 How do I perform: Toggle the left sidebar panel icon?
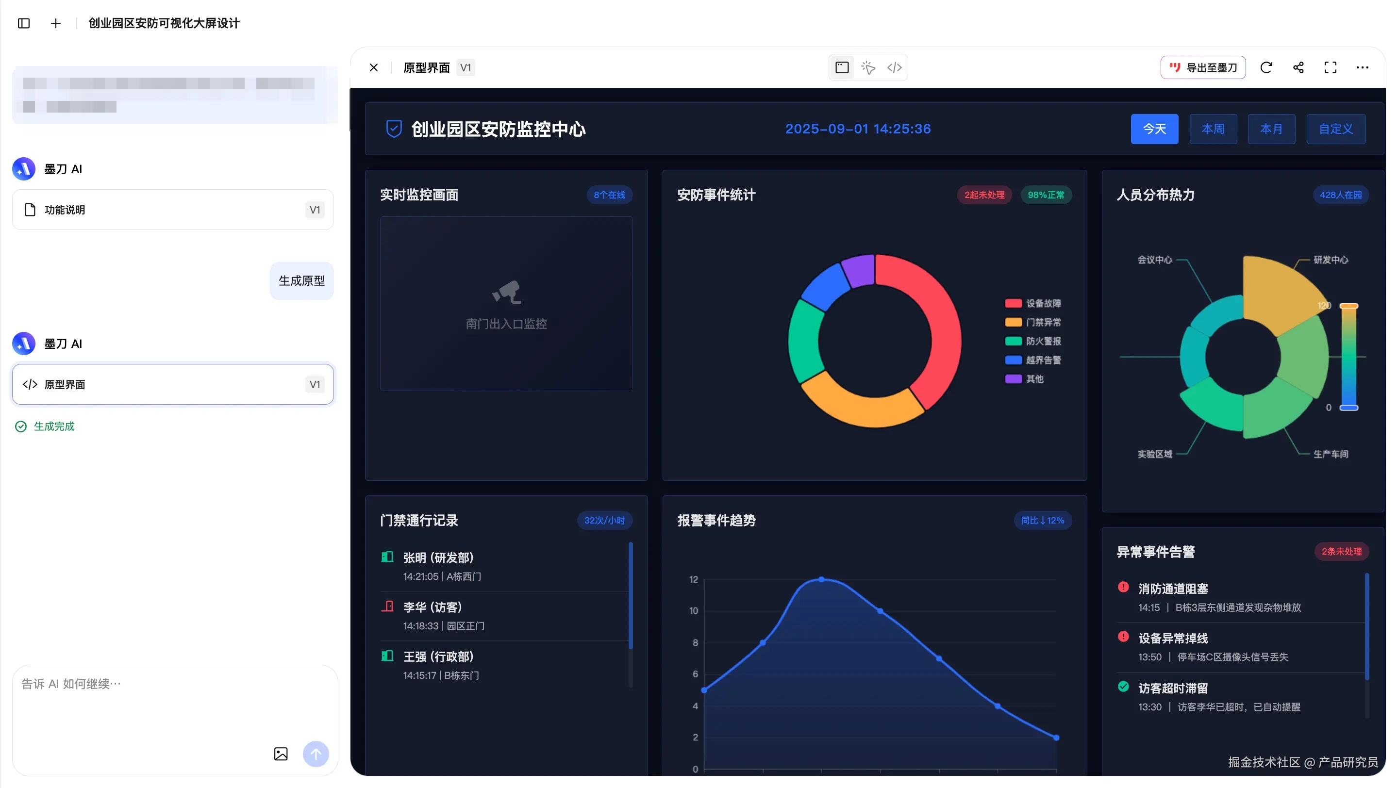pyautogui.click(x=23, y=23)
